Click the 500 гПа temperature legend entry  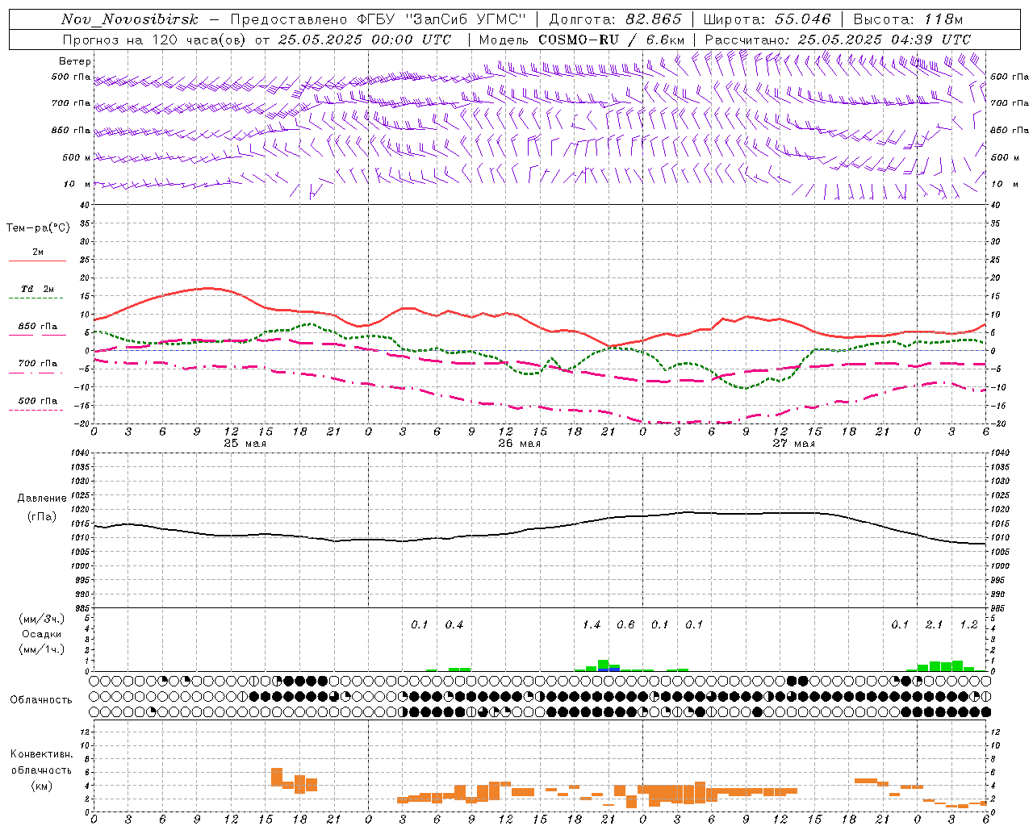[38, 401]
